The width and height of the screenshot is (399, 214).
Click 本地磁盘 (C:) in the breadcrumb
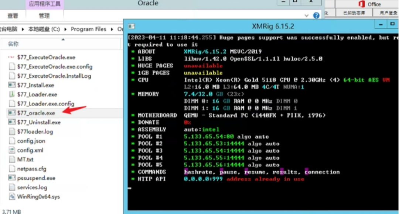pyautogui.click(x=44, y=29)
